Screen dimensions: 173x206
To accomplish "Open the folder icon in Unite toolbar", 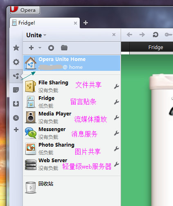I will (64, 48).
